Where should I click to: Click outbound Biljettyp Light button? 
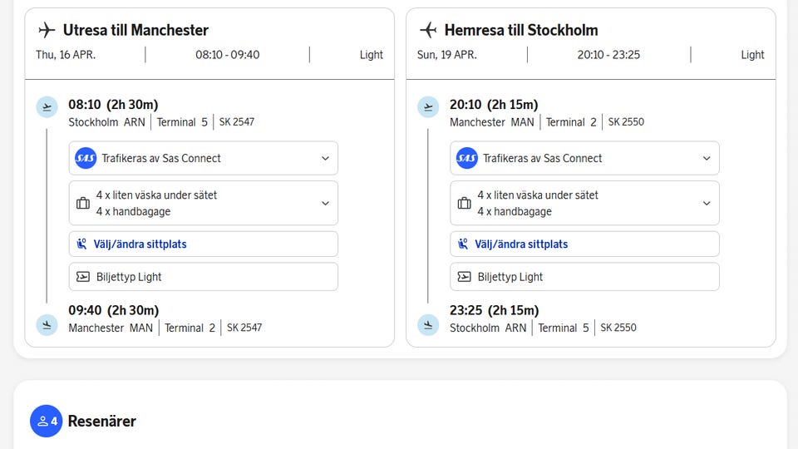coord(203,277)
